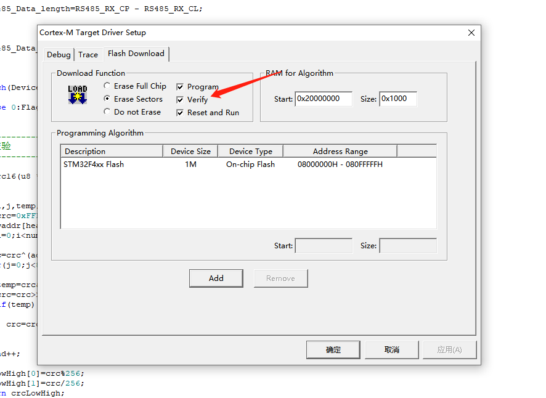Viewport: 546px width, 398px height.
Task: Select the Flash Download tab
Action: click(x=135, y=54)
